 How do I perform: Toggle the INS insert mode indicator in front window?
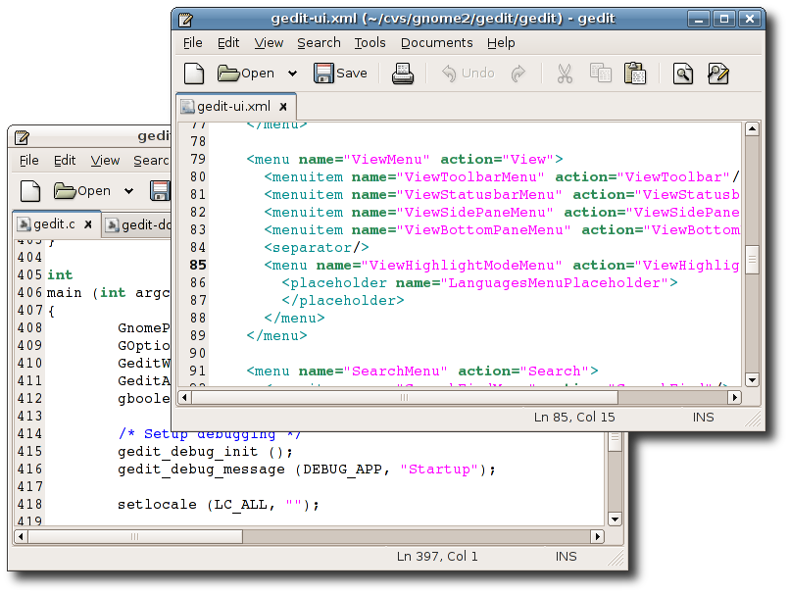703,418
